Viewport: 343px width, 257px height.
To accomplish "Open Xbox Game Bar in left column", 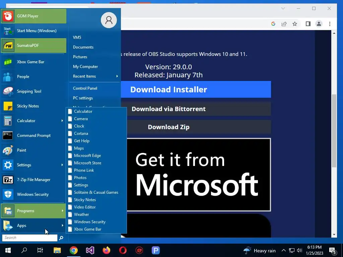I will tap(33, 62).
